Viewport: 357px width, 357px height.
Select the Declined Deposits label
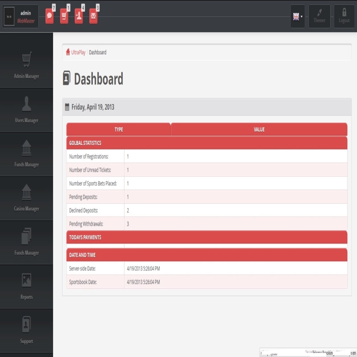(x=83, y=210)
